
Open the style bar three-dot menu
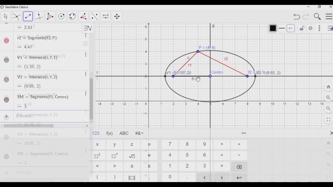(319, 28)
